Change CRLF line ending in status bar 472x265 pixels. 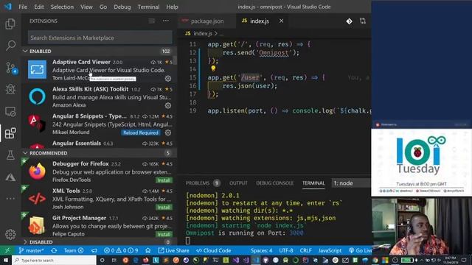(305, 250)
